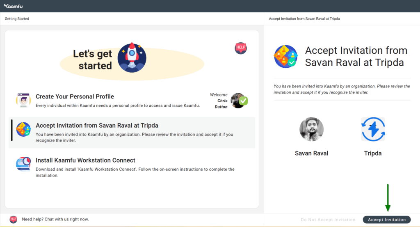Click the HELP chat icon in the footer
This screenshot has height=227, width=420.
(13, 219)
